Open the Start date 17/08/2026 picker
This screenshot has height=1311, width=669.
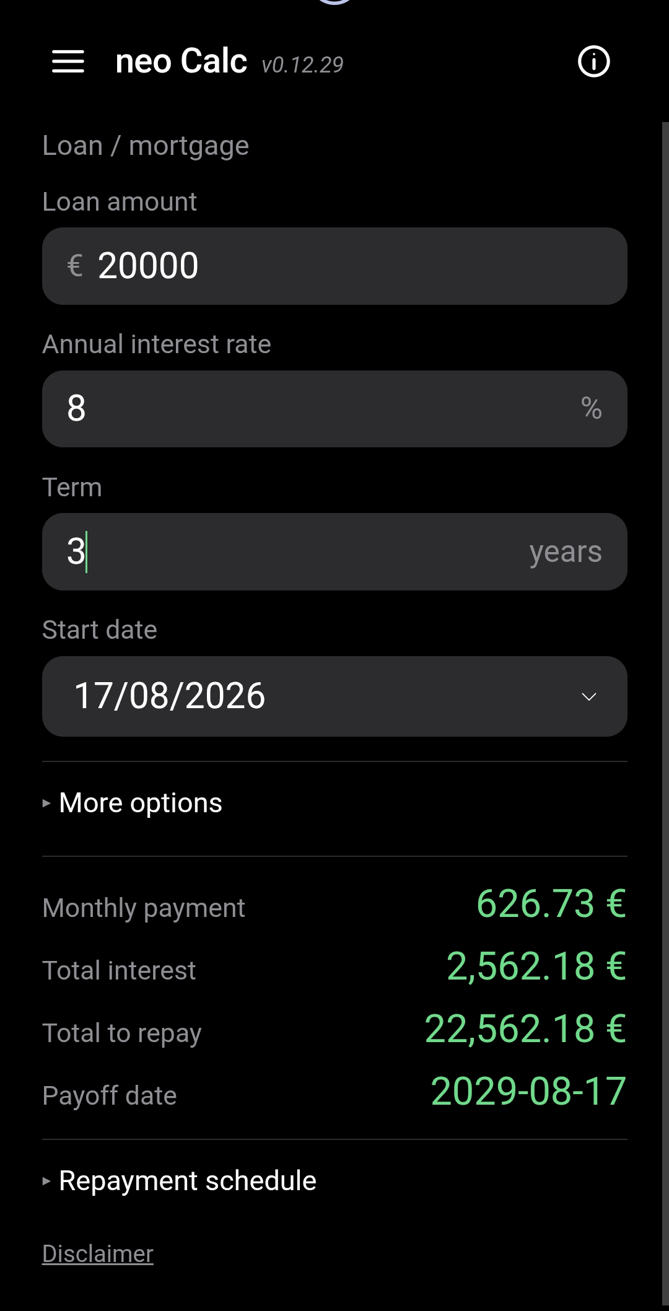click(x=334, y=696)
